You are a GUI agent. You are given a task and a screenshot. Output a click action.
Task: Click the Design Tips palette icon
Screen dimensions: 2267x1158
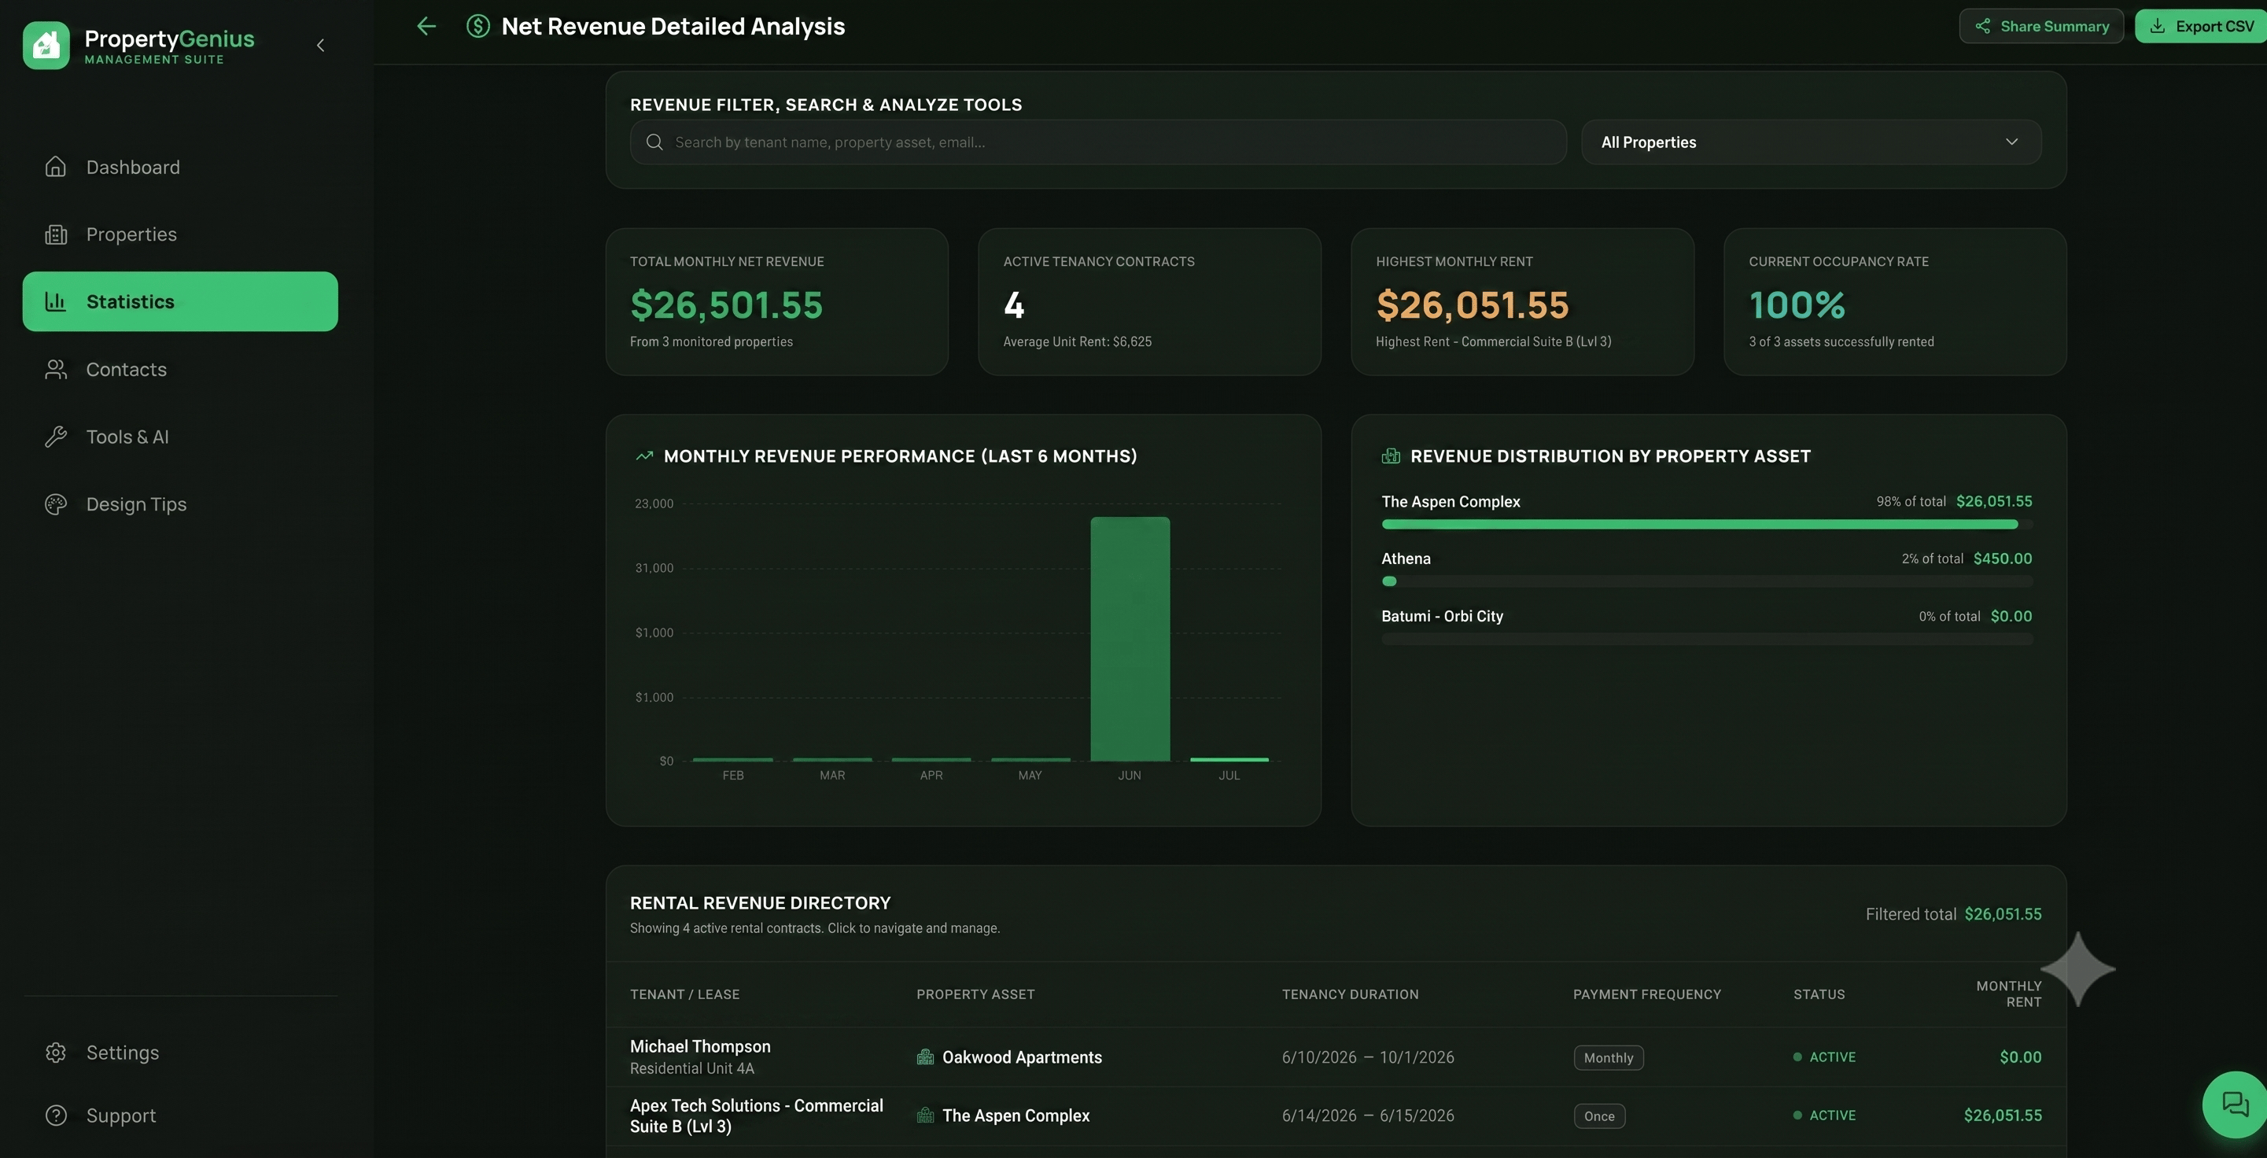(x=55, y=504)
